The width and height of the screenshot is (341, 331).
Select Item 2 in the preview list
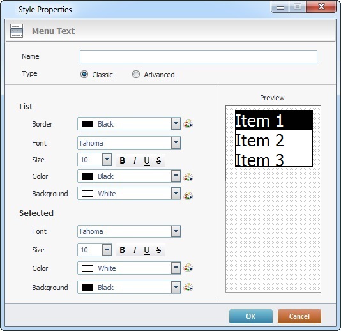(273, 141)
